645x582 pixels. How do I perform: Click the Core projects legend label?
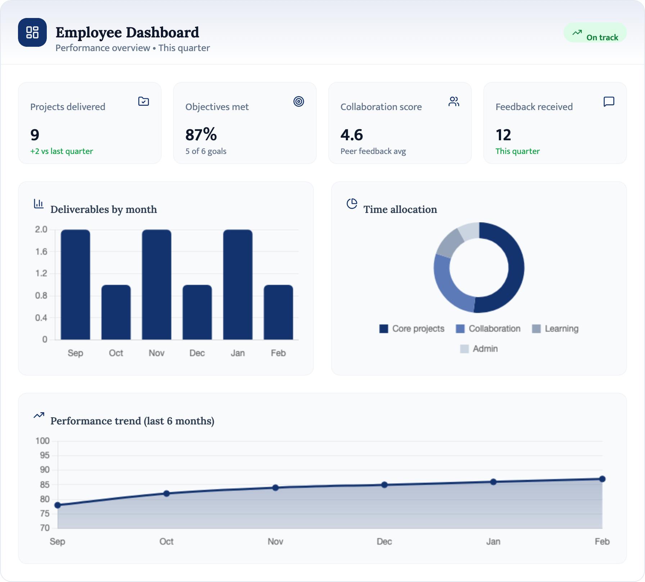pos(418,329)
